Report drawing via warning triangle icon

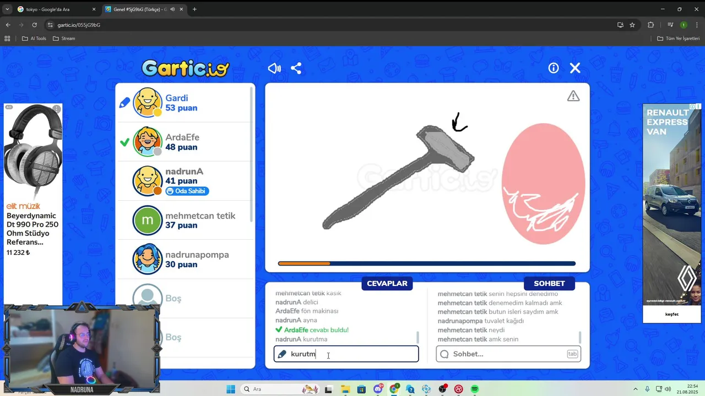point(573,96)
